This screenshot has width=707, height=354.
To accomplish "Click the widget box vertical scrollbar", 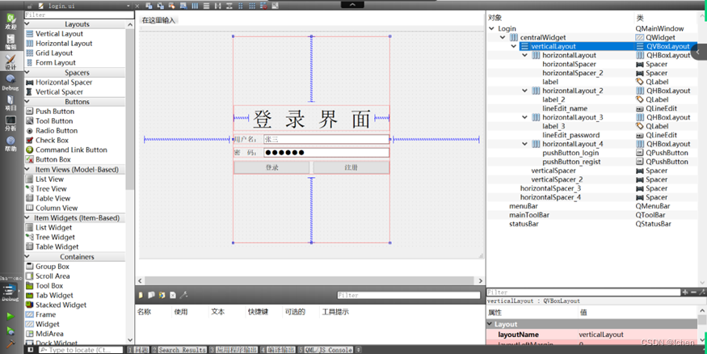I will click(130, 108).
